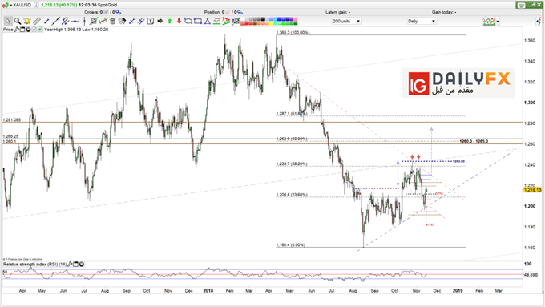Remove the RSI indicator panel
Image resolution: width=545 pixels, height=307 pixels.
(x=81, y=265)
